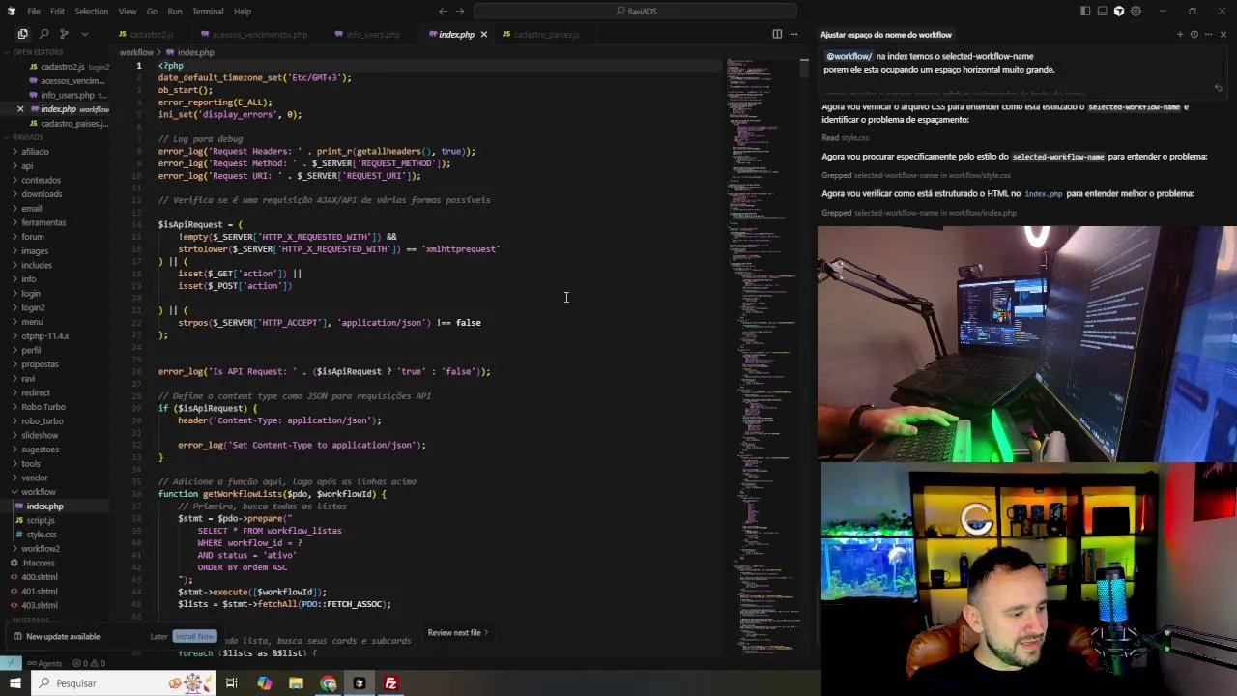The height and width of the screenshot is (696, 1237).
Task: Expand the otphp-11.4.x folder
Action: pos(45,336)
